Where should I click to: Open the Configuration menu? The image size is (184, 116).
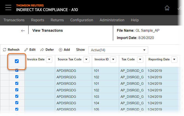(x=82, y=20)
